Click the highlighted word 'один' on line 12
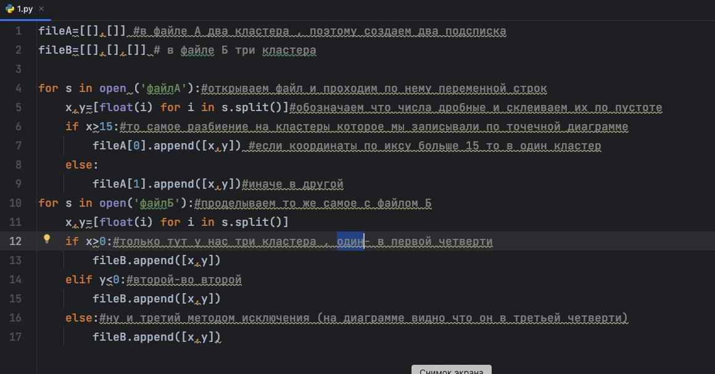This screenshot has width=715, height=374. 350,241
